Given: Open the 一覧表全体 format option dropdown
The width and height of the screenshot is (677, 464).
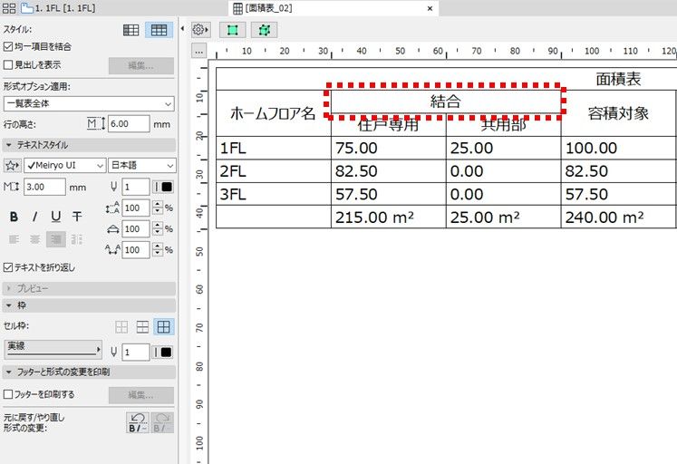Looking at the screenshot, I should click(x=89, y=103).
